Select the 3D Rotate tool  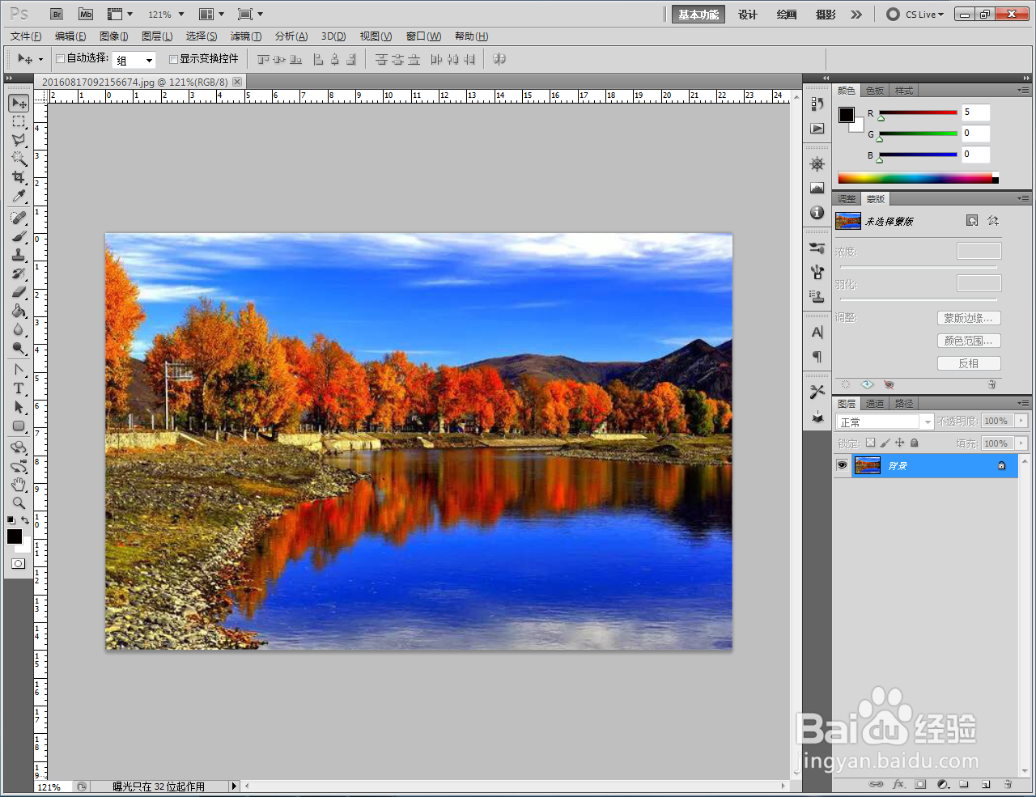point(19,447)
